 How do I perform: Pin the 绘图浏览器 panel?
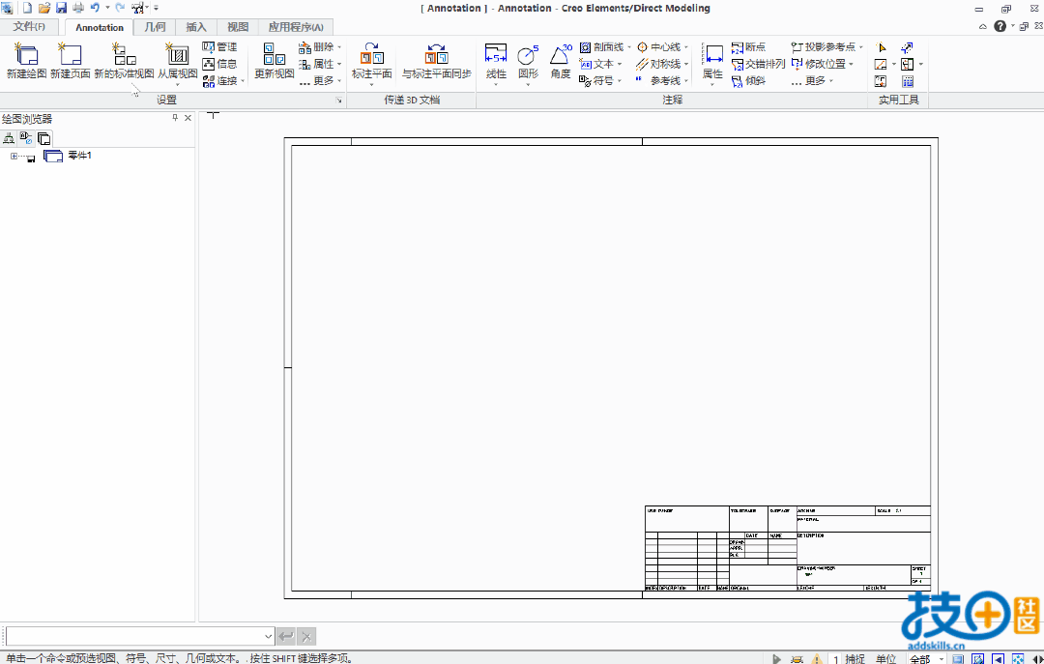pos(175,118)
